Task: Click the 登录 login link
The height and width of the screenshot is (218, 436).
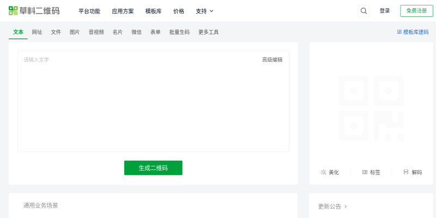Action: click(385, 11)
